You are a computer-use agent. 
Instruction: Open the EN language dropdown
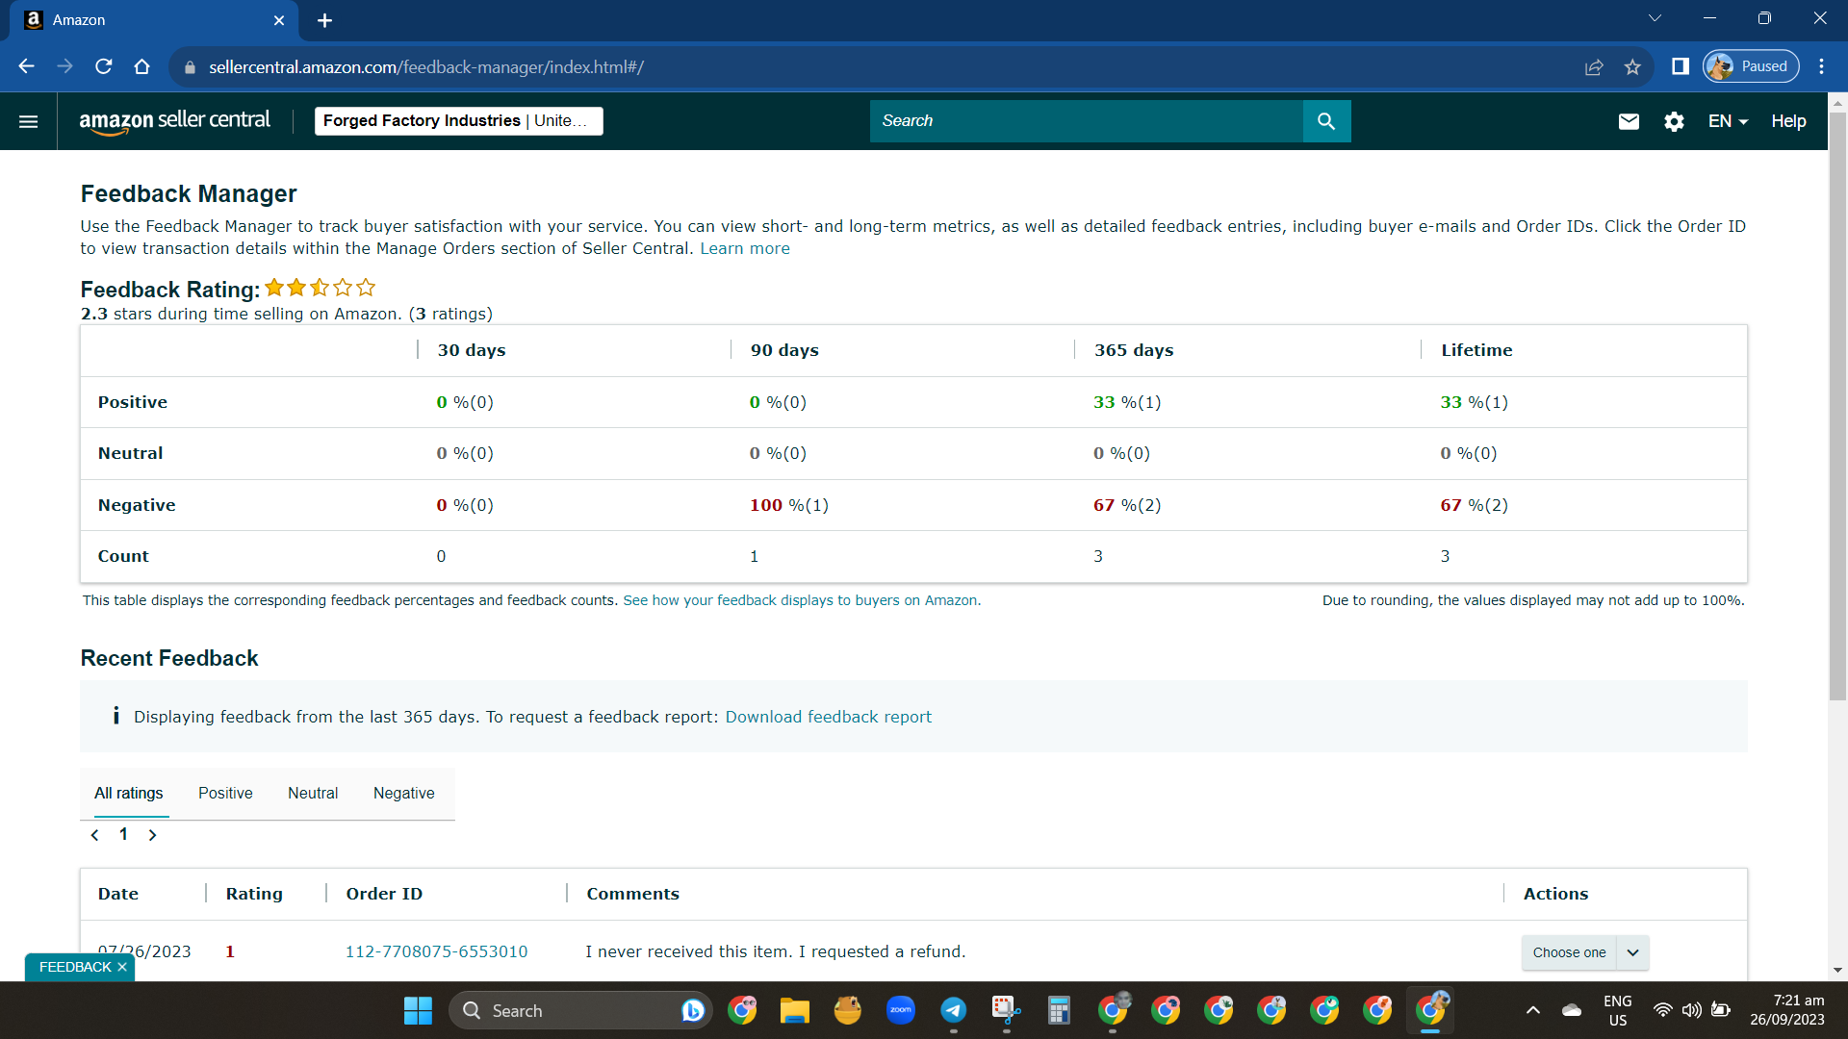1728,121
